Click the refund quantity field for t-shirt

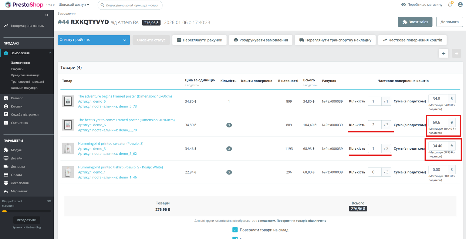click(x=374, y=172)
